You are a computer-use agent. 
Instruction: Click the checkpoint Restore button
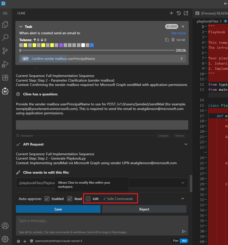click(180, 136)
